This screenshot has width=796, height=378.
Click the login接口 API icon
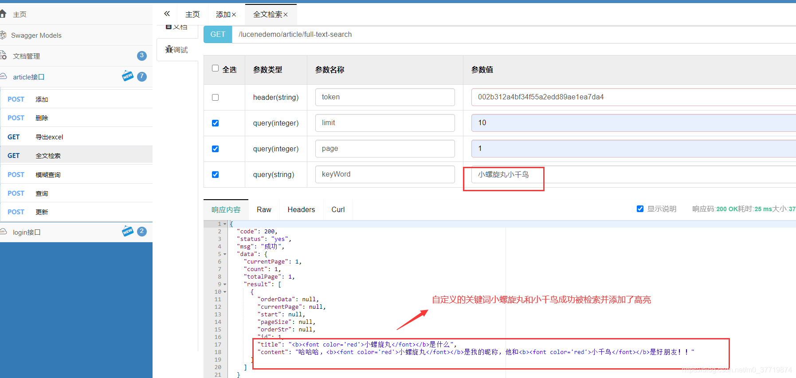(x=3, y=232)
